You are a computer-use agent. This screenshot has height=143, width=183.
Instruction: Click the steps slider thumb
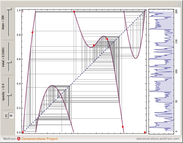(x=9, y=9)
